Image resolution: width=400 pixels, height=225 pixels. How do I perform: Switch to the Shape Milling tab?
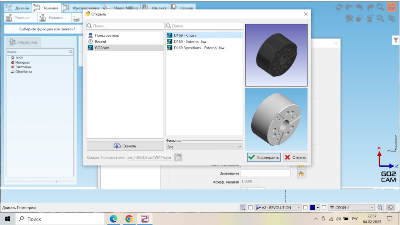click(122, 8)
